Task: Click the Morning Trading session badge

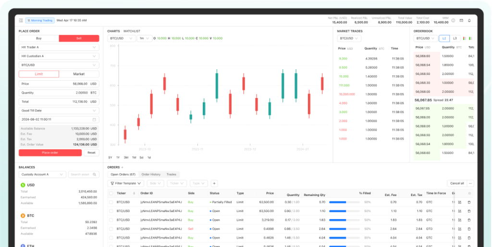Action: click(x=40, y=20)
